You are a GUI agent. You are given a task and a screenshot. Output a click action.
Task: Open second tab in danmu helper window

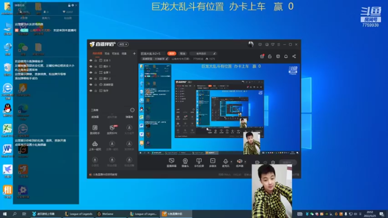pyautogui.click(x=46, y=18)
